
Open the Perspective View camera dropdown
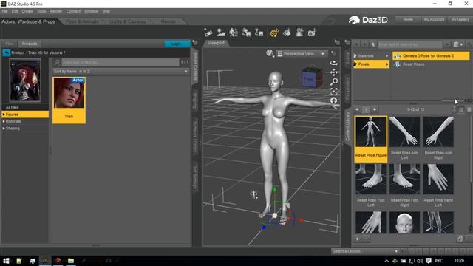(x=302, y=54)
